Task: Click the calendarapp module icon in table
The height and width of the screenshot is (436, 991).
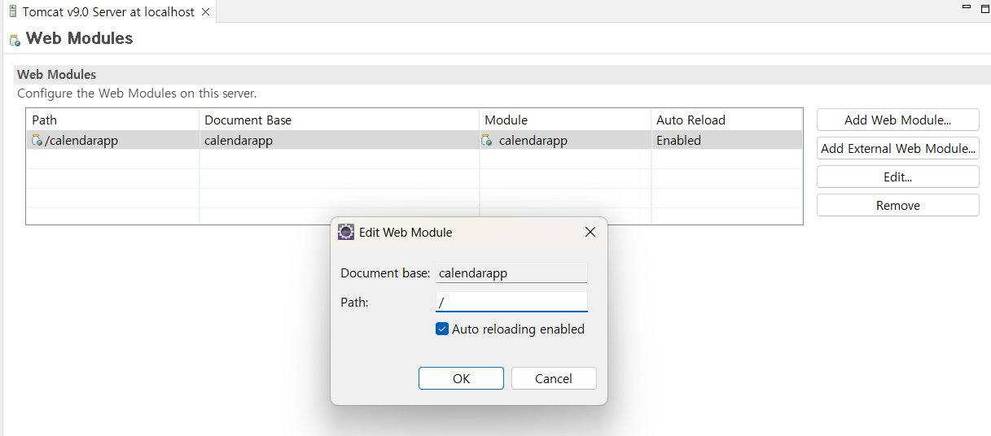Action: [x=487, y=141]
